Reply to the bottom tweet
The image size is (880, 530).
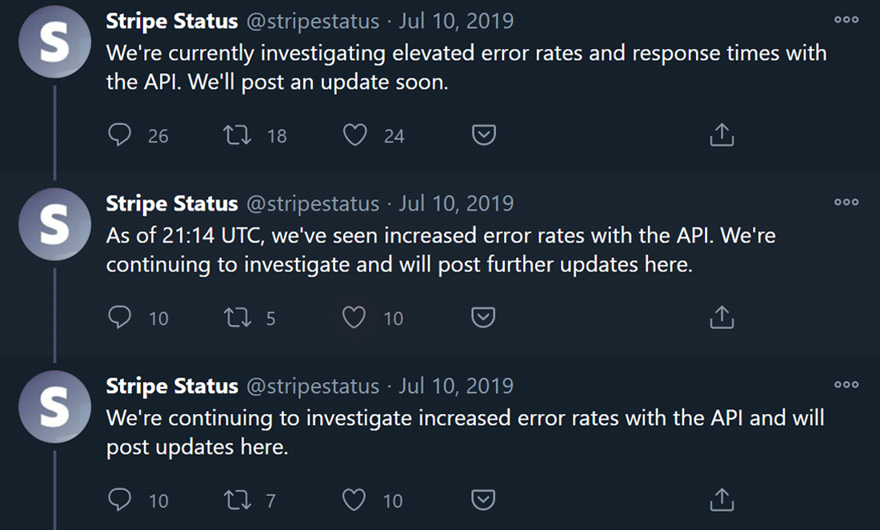tap(120, 500)
